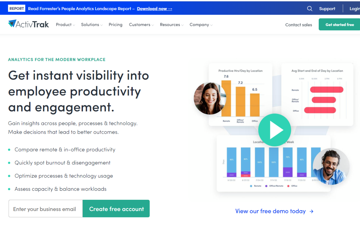The height and width of the screenshot is (240, 360).
Task: Focus the business email field
Action: (x=46, y=208)
